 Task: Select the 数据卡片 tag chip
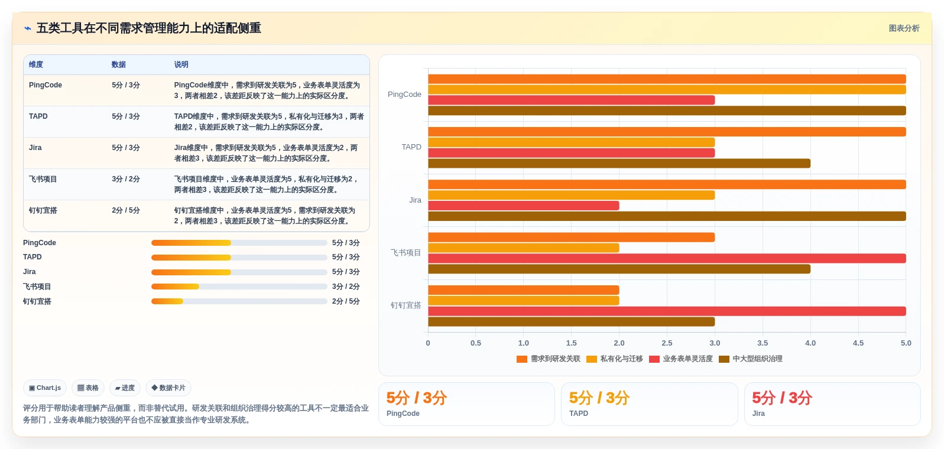click(x=168, y=388)
